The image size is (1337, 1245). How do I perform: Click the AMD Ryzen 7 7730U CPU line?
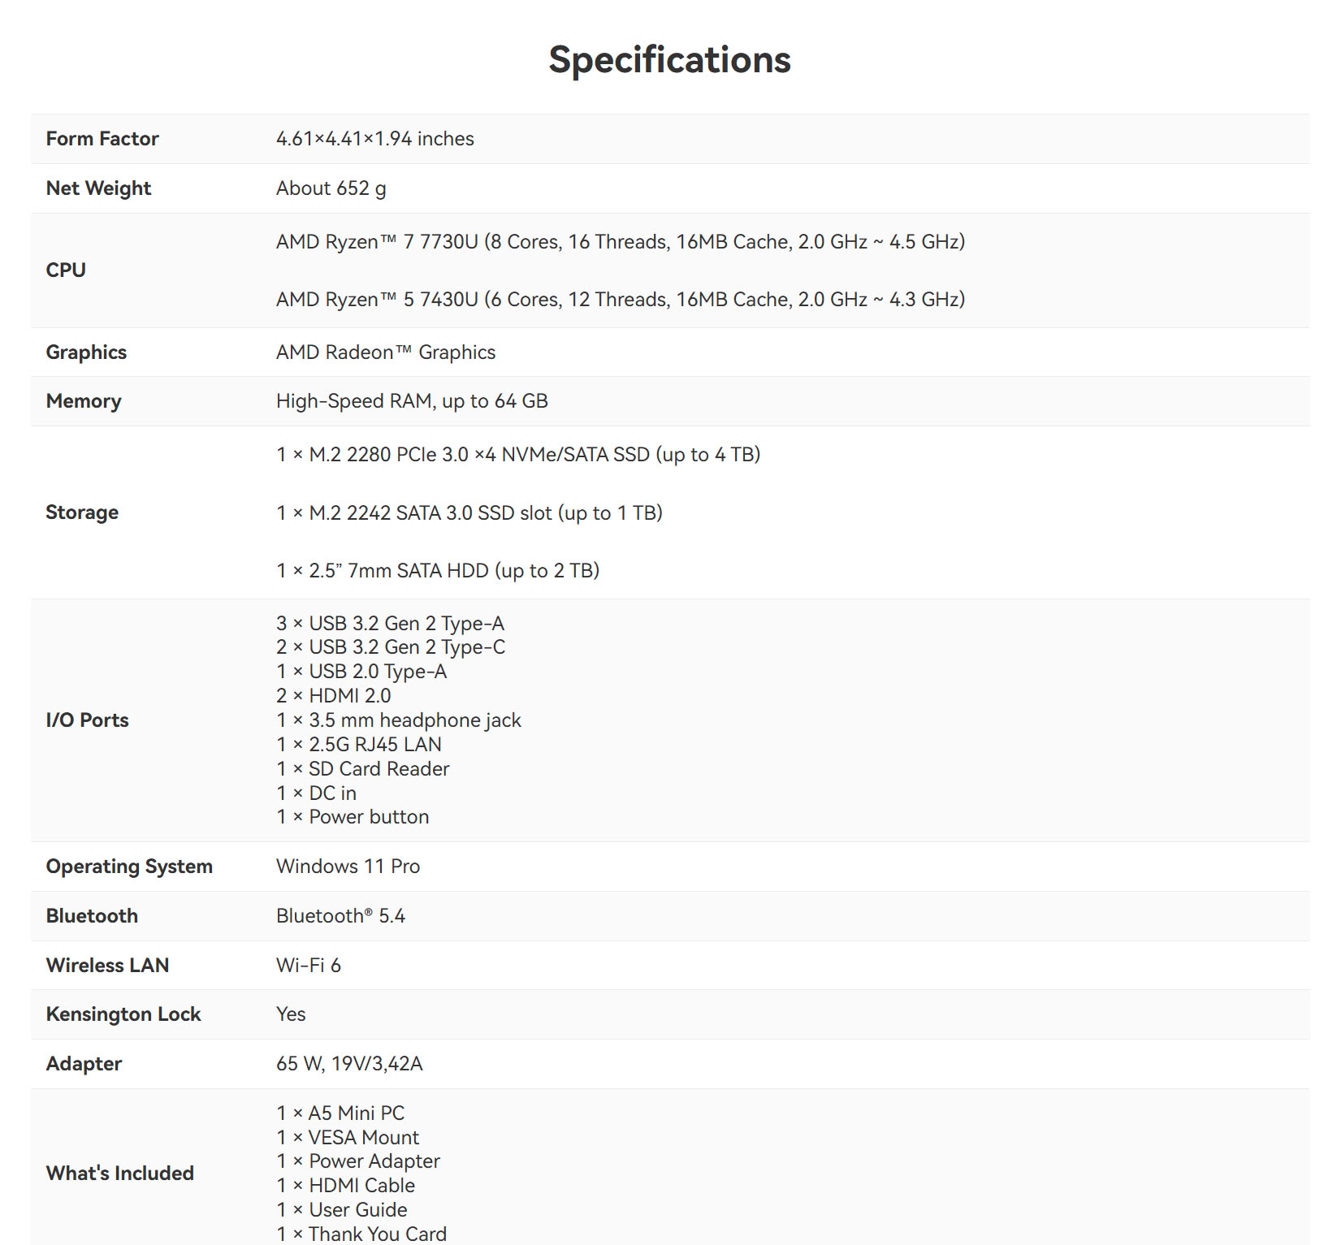point(621,242)
